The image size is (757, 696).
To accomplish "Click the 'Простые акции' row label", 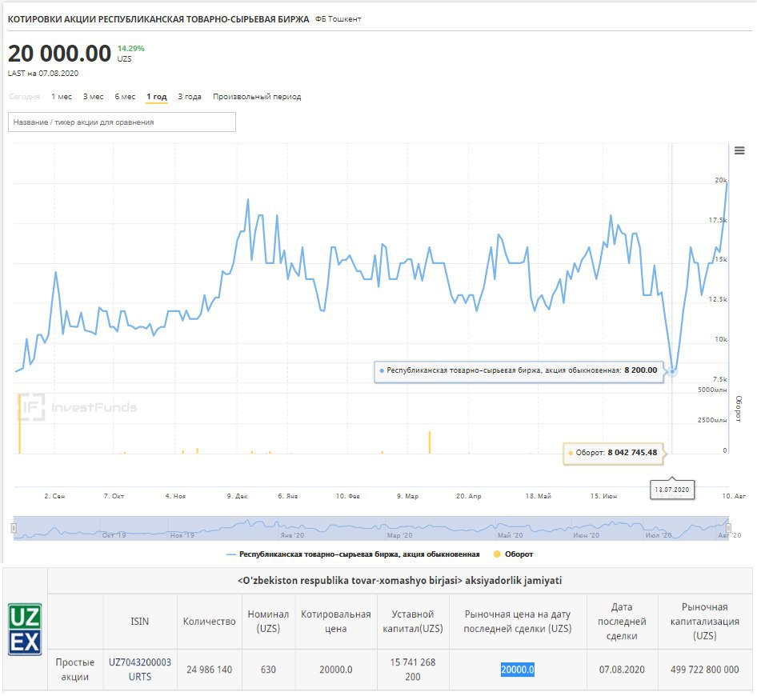I will pos(75,670).
